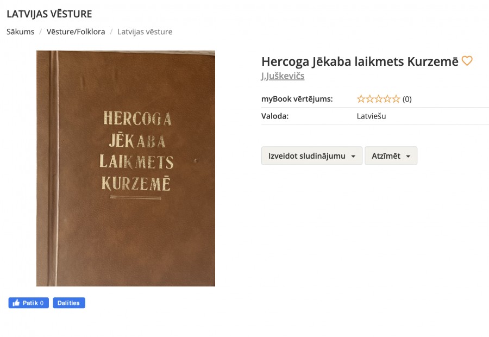Click caret arrow on Izveidot sludinājumu

pyautogui.click(x=353, y=157)
